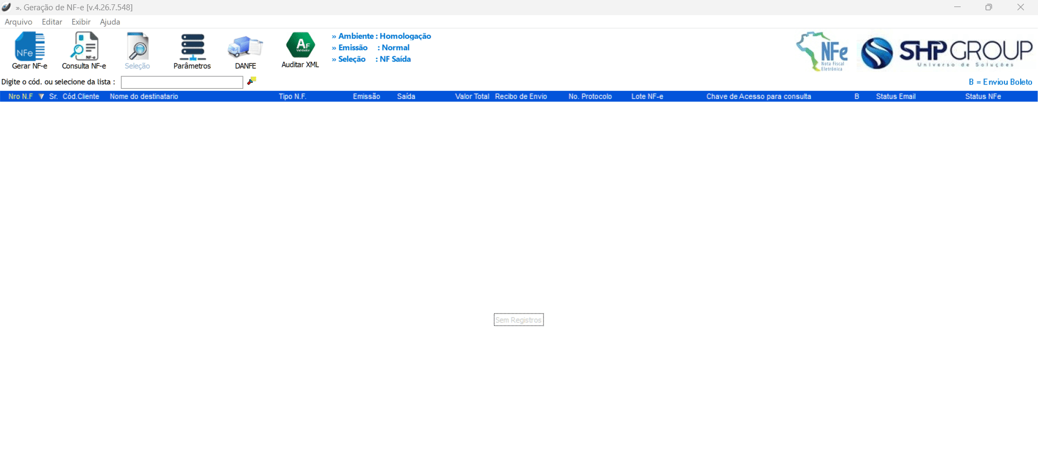1038x464 pixels.
Task: Click the search icon beside the code field
Action: coord(251,81)
